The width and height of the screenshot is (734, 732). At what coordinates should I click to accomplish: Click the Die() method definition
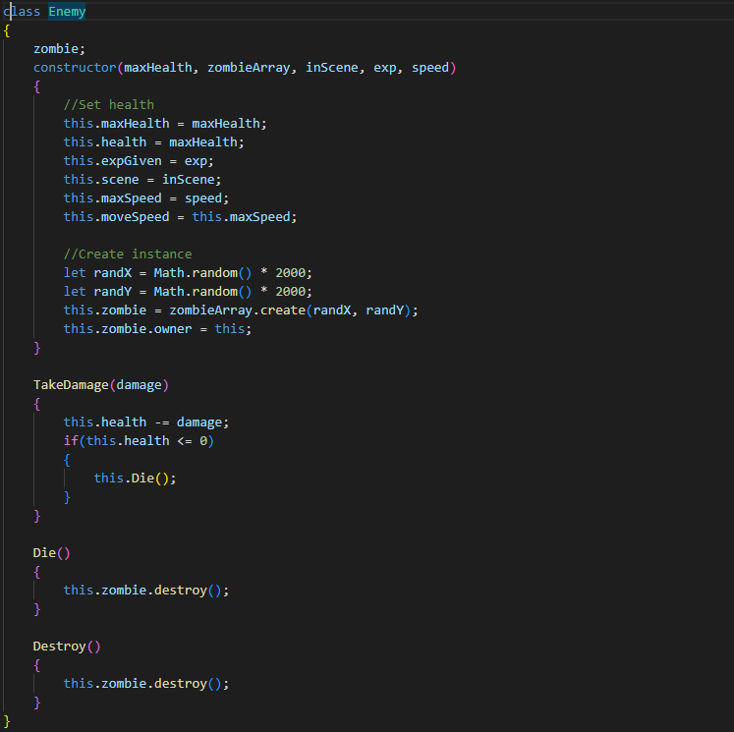tap(51, 553)
